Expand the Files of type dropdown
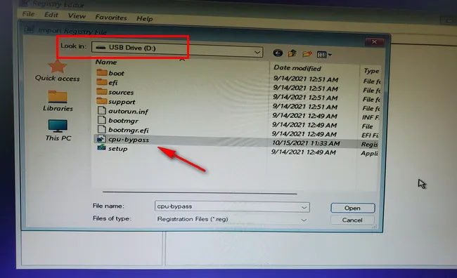The image size is (457, 278). (x=304, y=220)
